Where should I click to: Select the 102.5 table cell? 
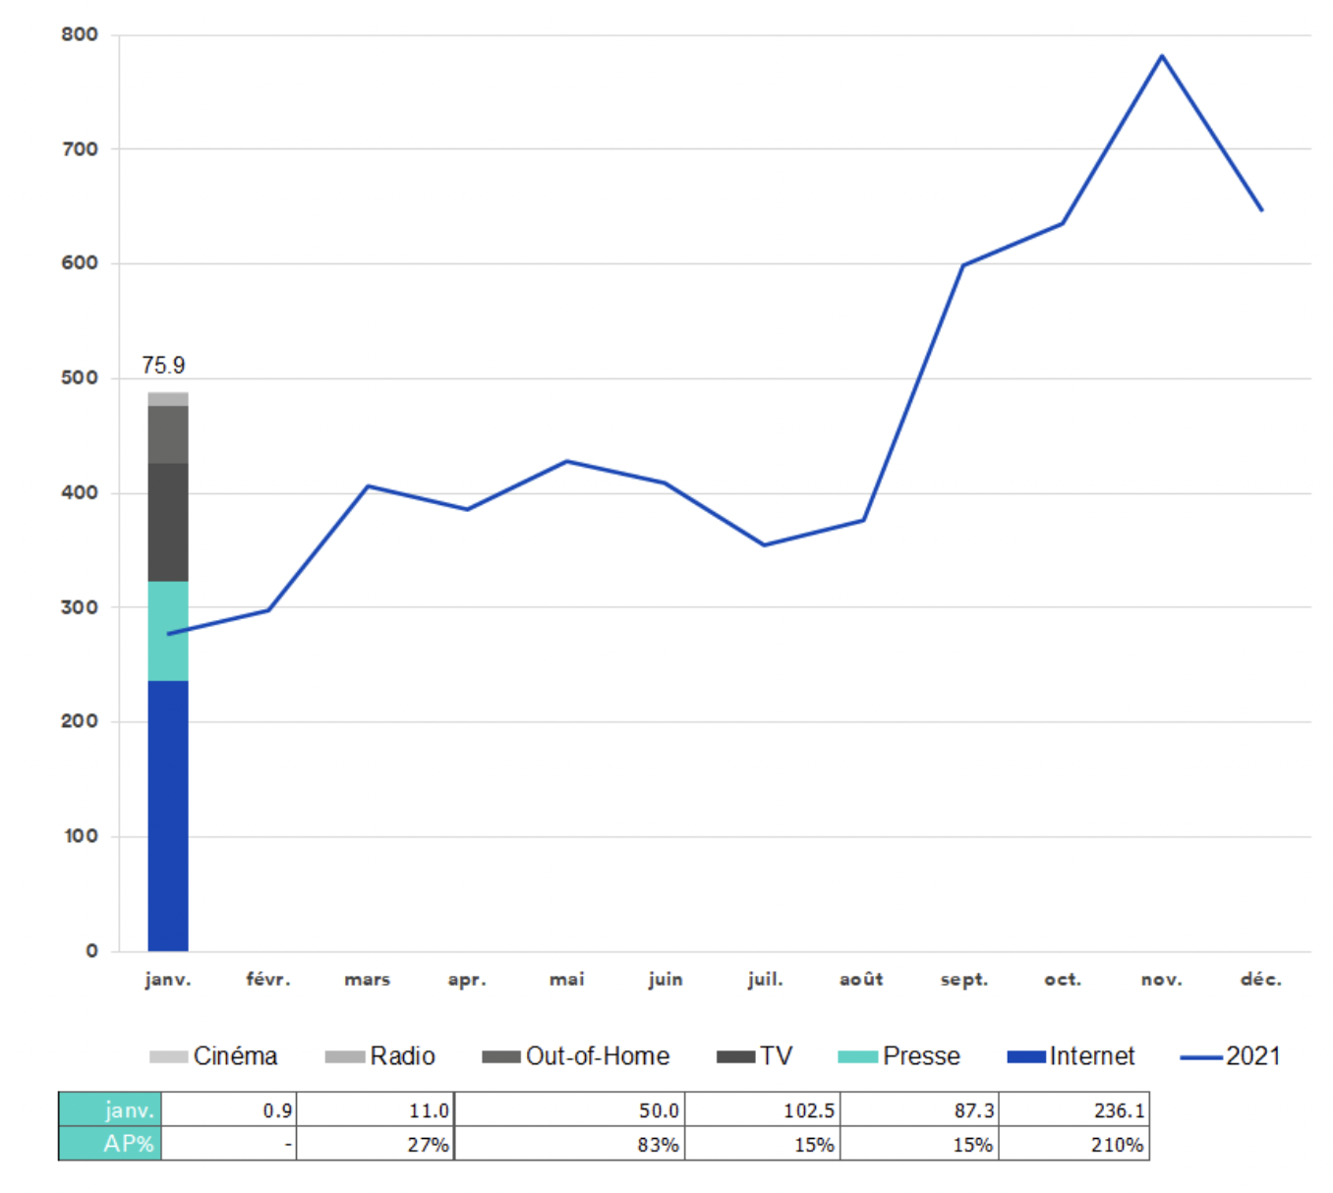[x=763, y=1109]
